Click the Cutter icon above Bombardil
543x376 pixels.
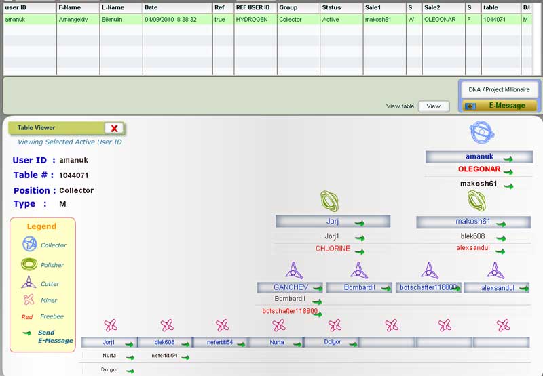point(359,270)
